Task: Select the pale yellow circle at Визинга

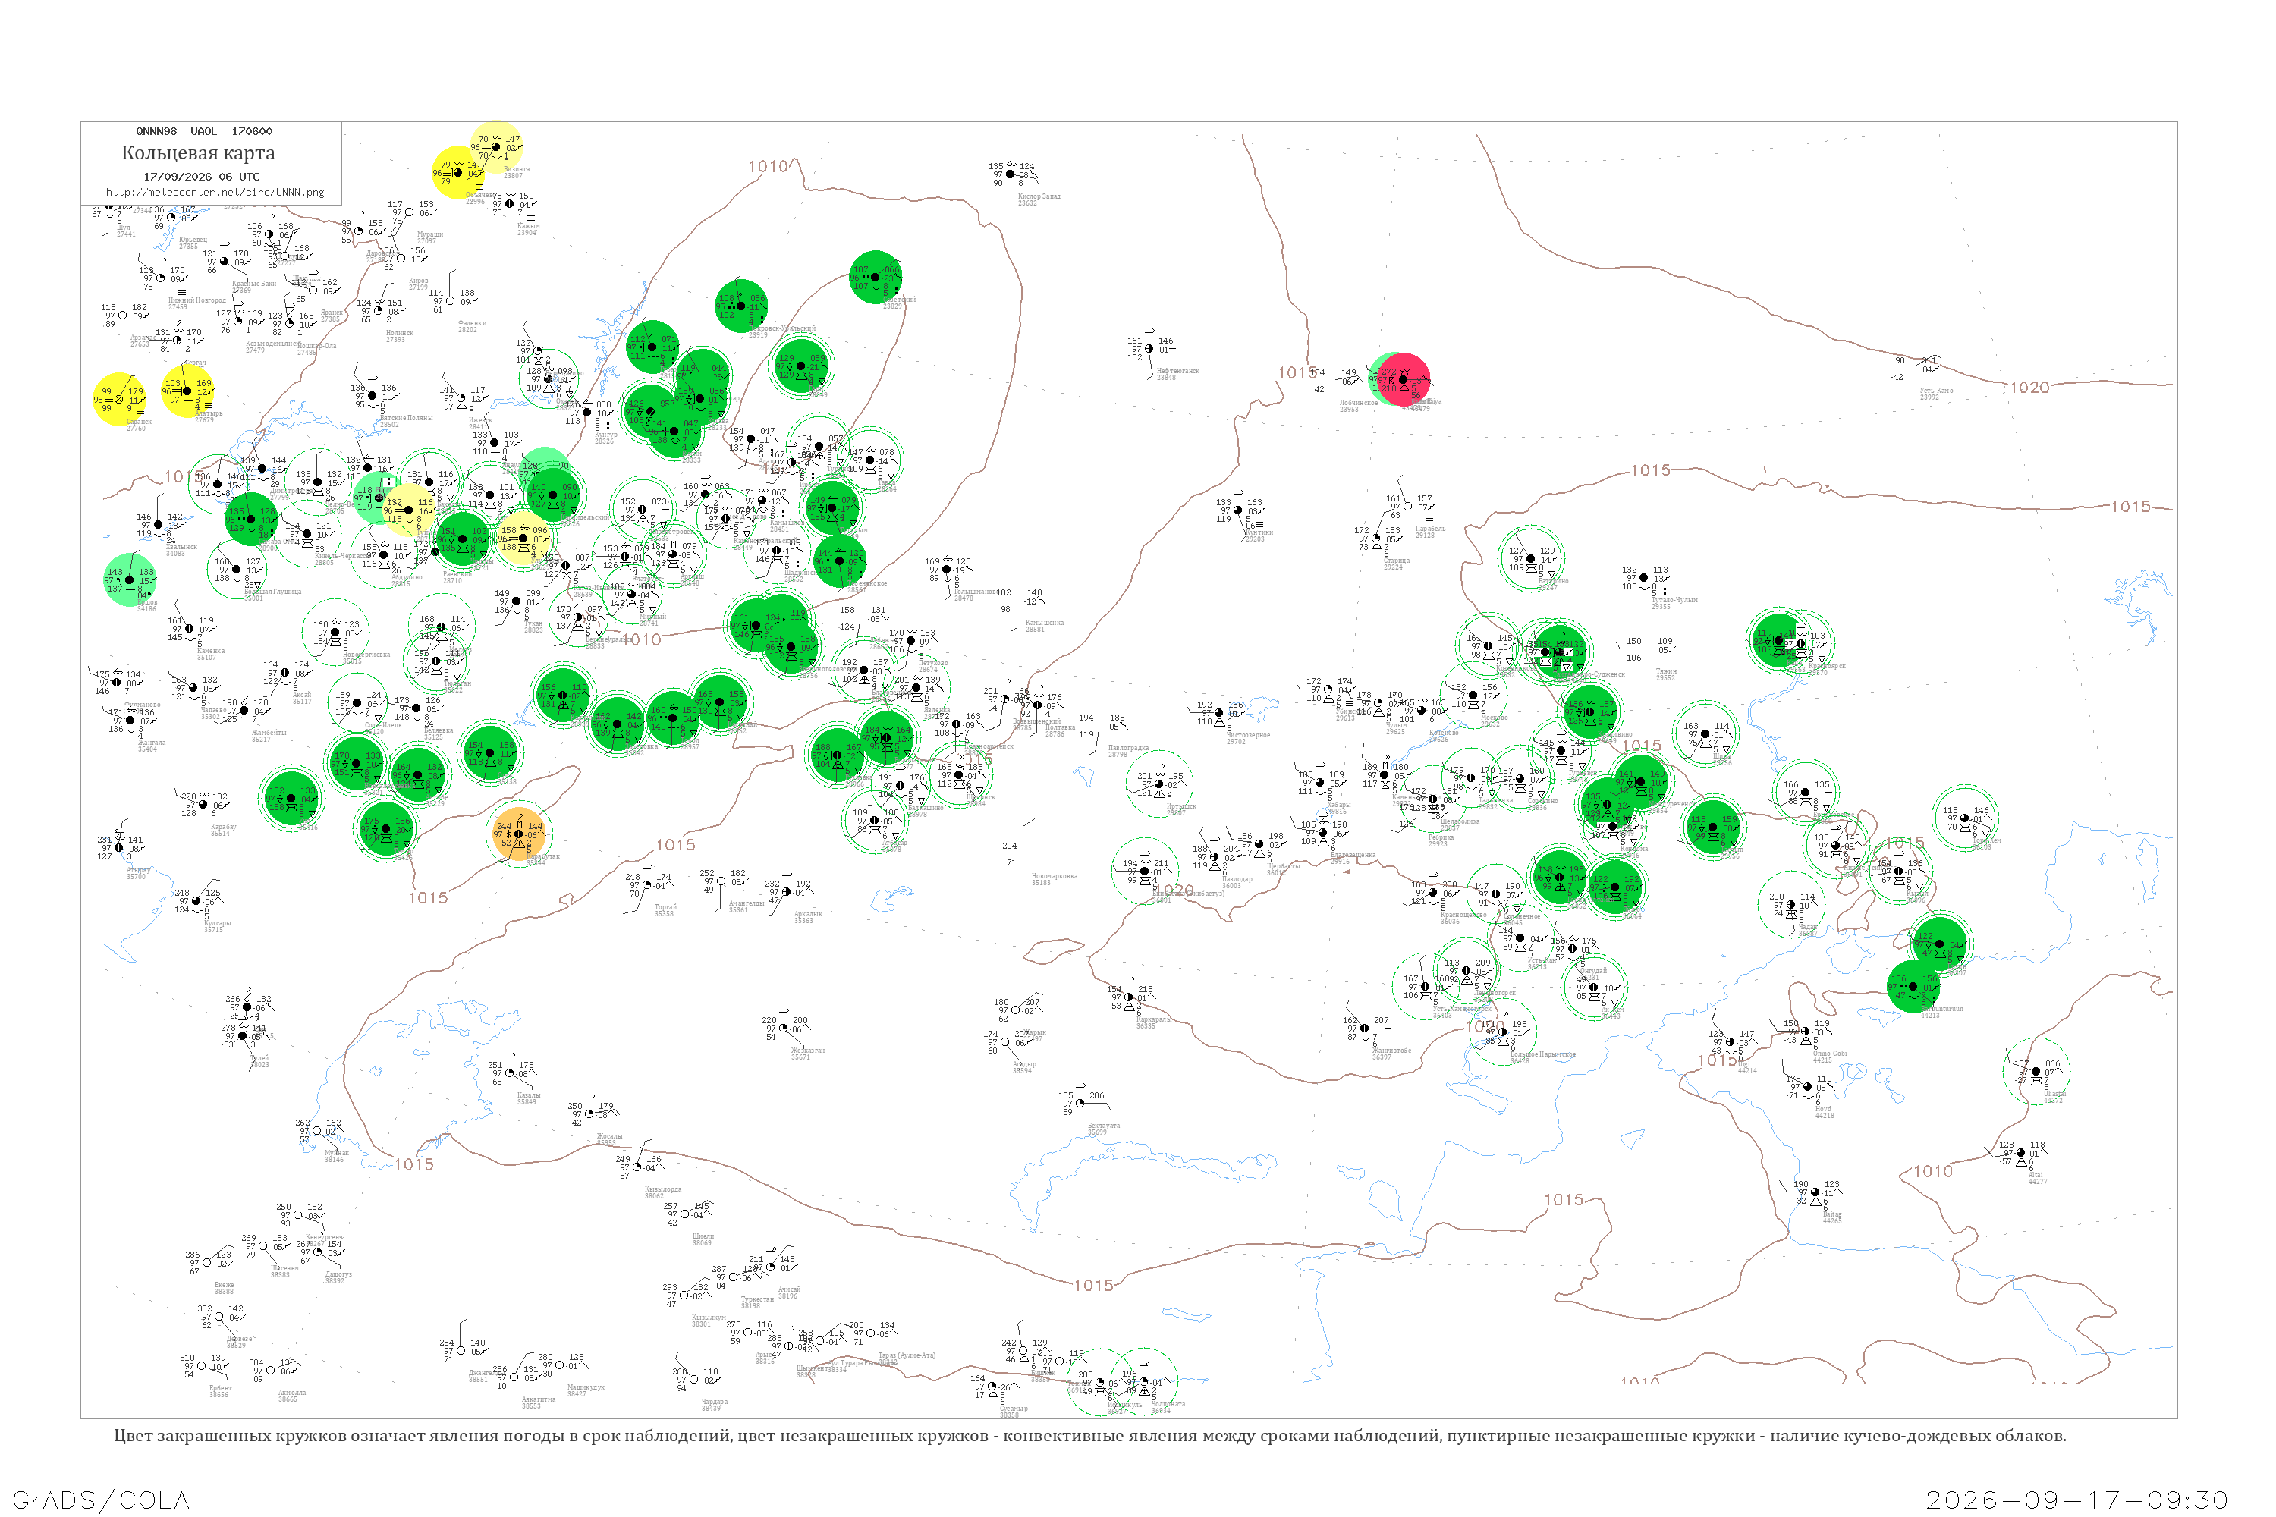Action: 496,147
